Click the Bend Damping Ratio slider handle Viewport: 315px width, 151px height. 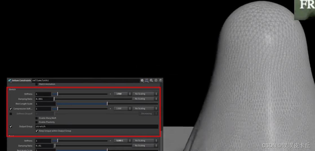[55, 146]
